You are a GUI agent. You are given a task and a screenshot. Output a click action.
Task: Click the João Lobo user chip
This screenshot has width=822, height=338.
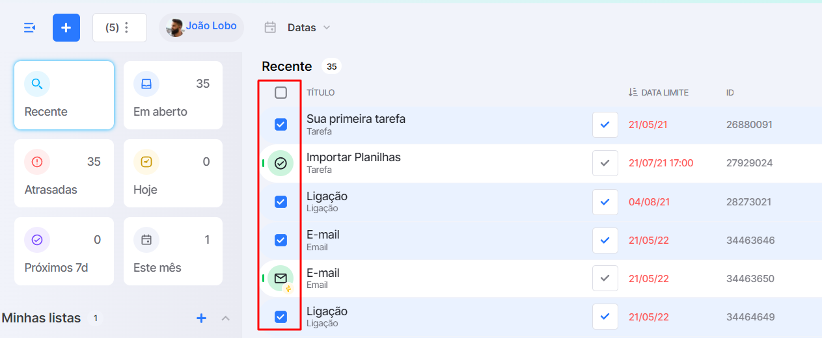click(x=201, y=27)
